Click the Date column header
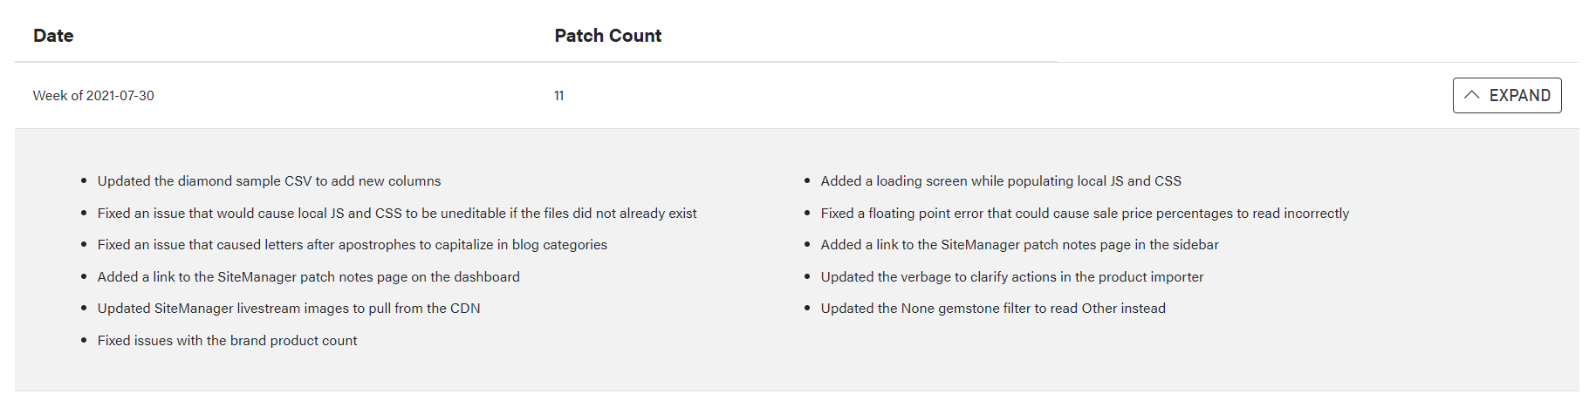Screen dimensions: 1596x401 pos(53,36)
